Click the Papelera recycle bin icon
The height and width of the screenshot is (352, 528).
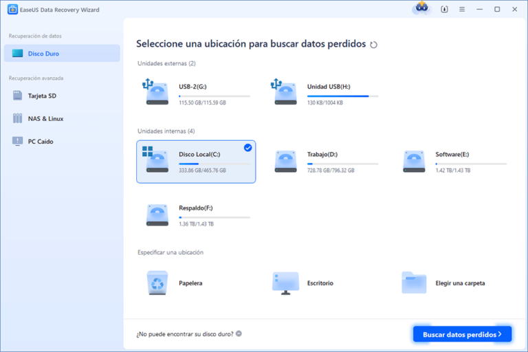coord(157,283)
